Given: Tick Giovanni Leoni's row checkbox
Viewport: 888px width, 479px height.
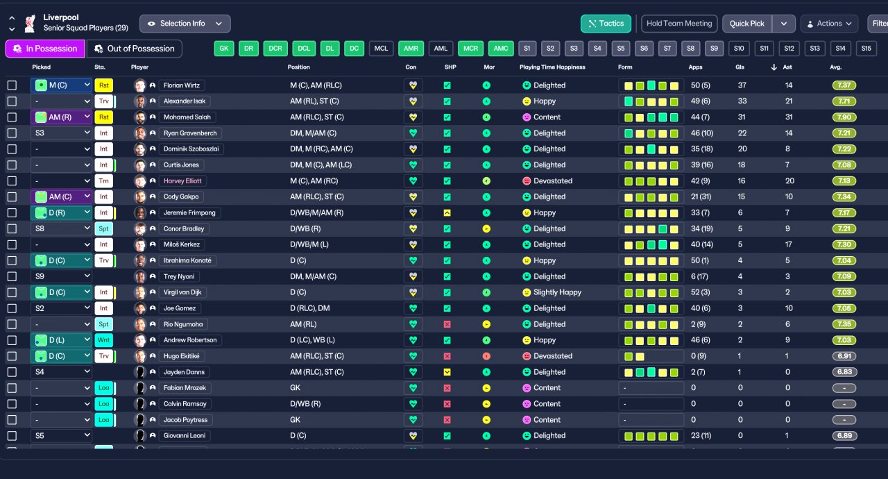Looking at the screenshot, I should [x=12, y=436].
